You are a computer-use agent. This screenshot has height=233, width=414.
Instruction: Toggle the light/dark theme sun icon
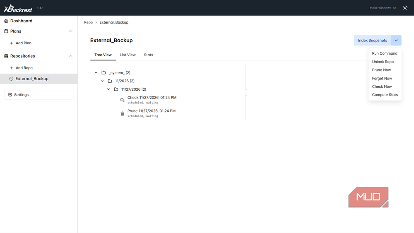[x=405, y=8]
